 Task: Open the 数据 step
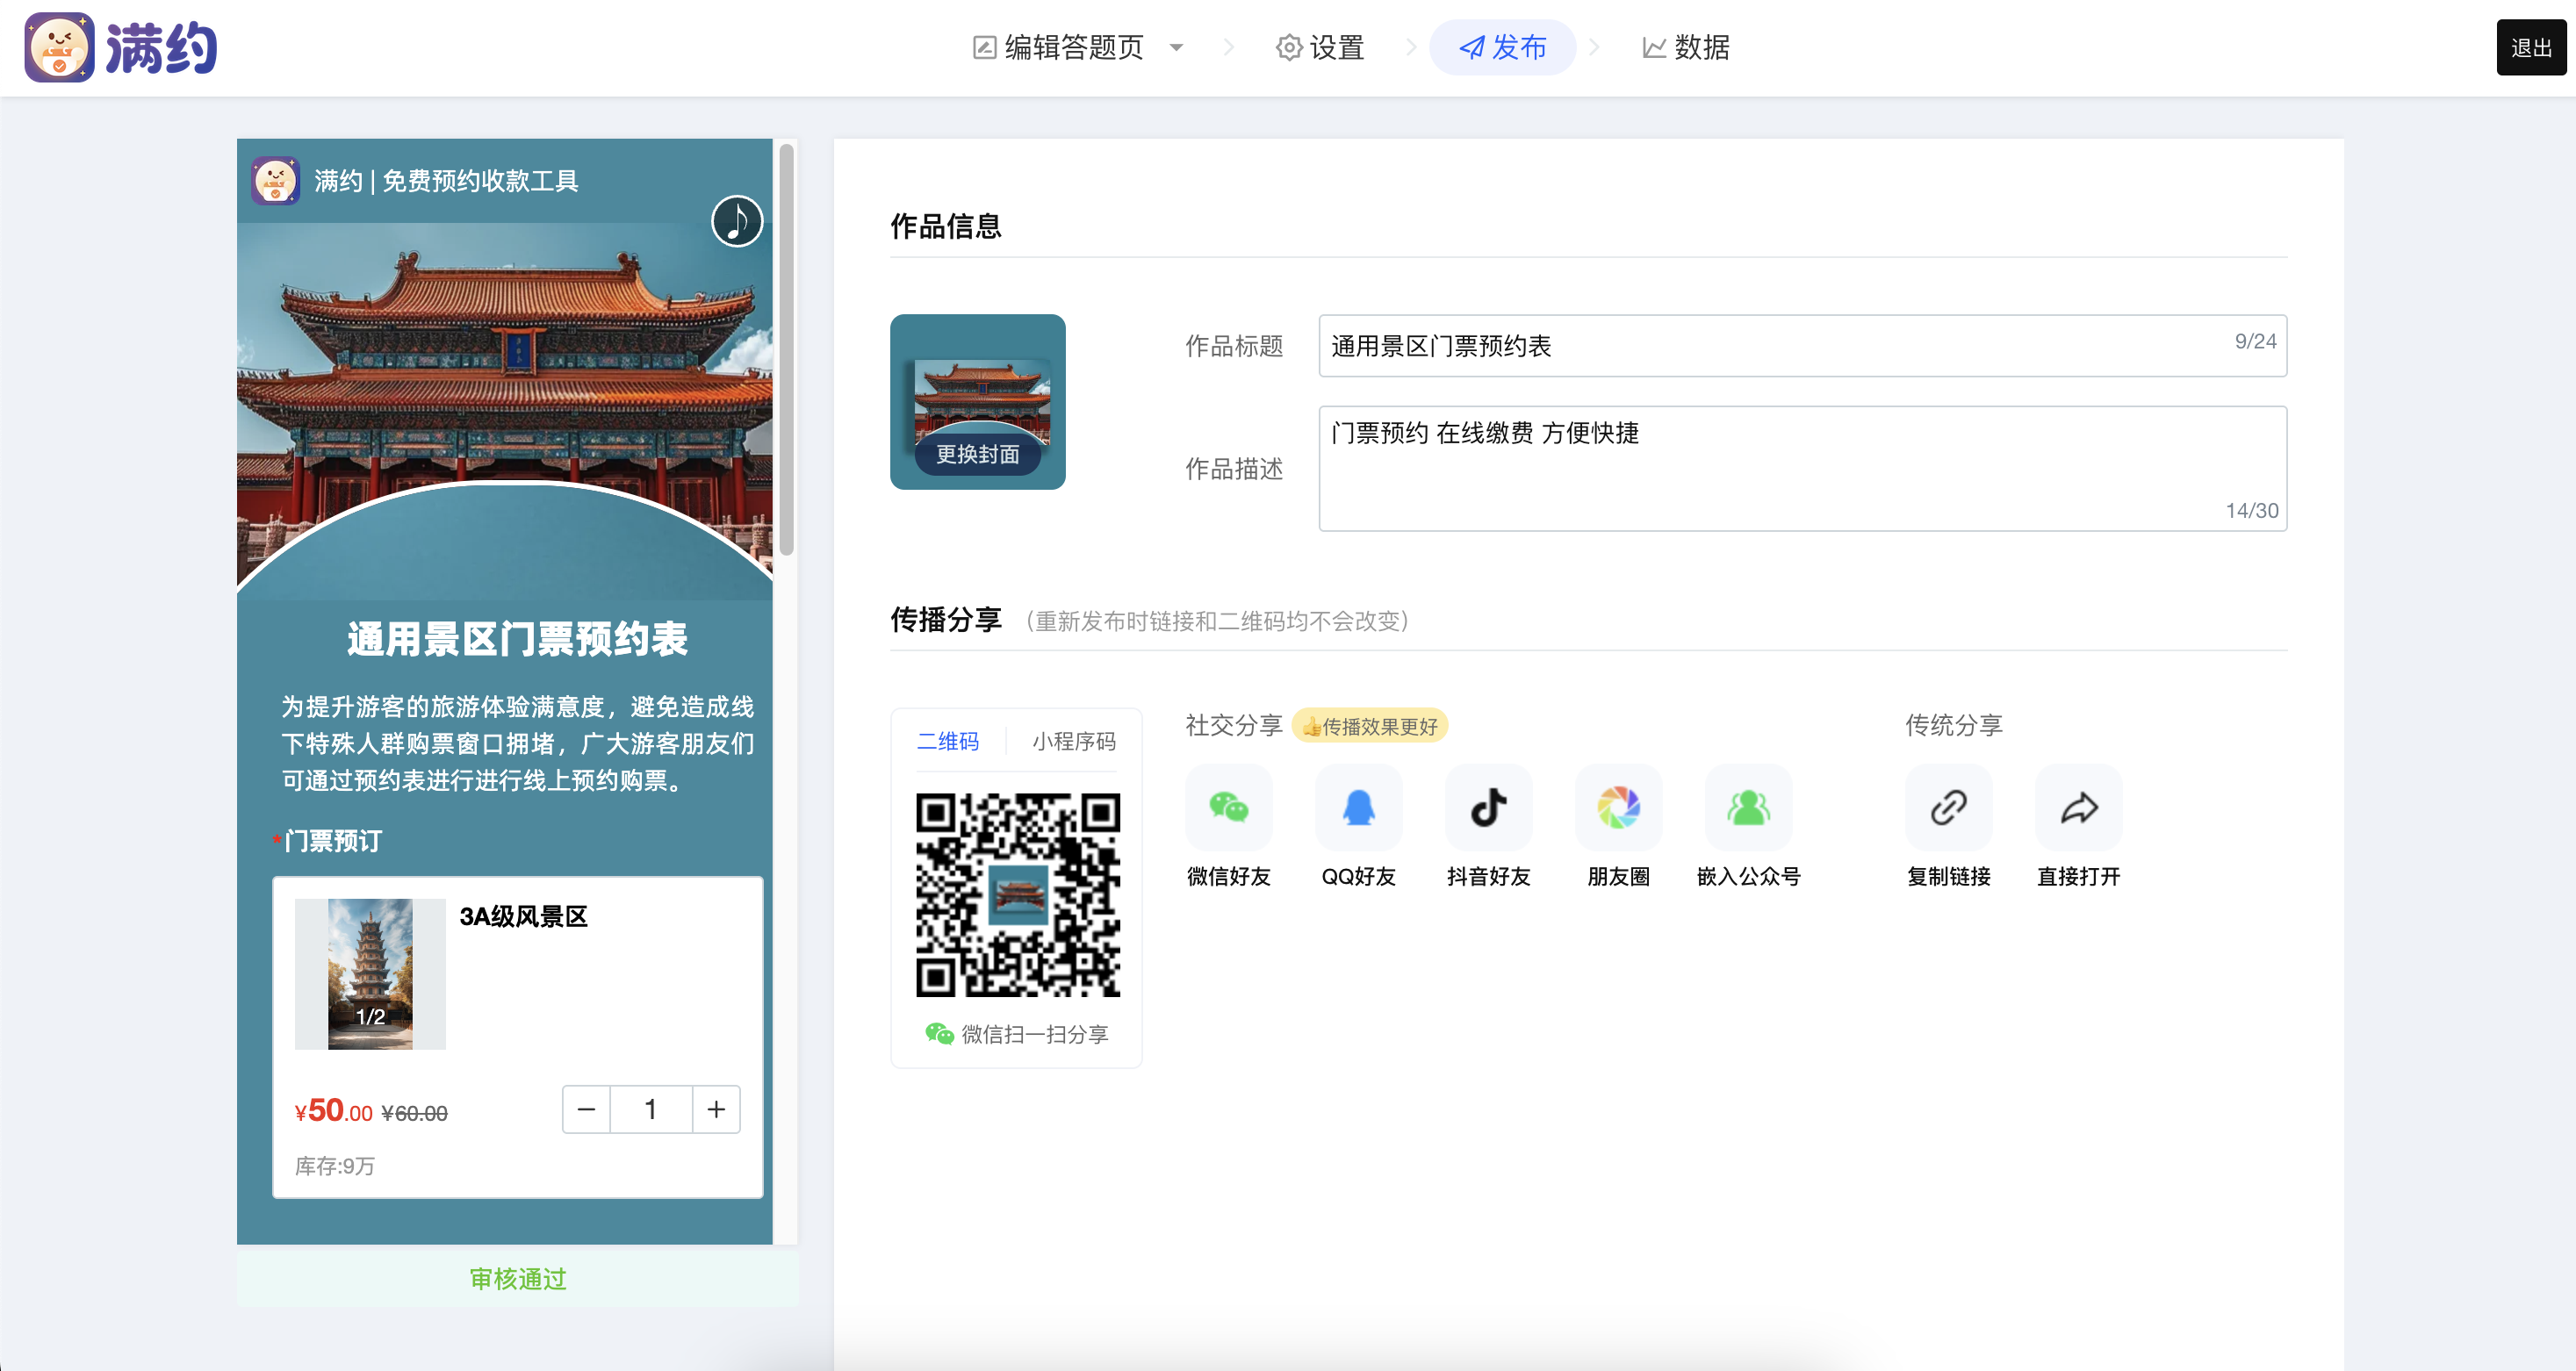(x=1686, y=47)
